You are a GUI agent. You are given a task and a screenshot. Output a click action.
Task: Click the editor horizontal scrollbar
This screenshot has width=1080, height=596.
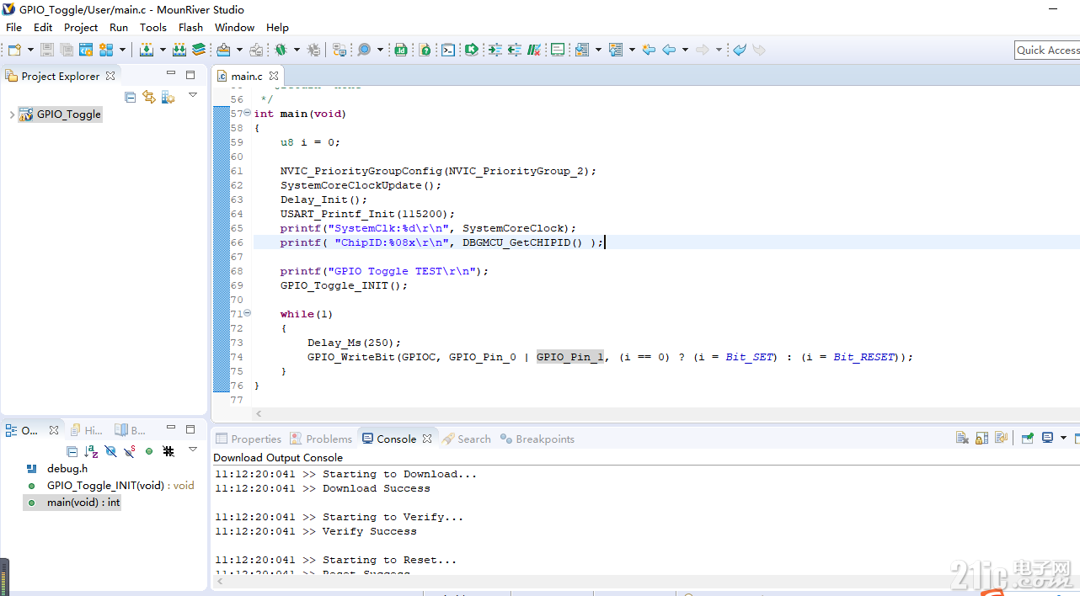tap(644, 413)
